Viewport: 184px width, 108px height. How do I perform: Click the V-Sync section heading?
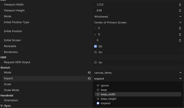(x=6, y=106)
